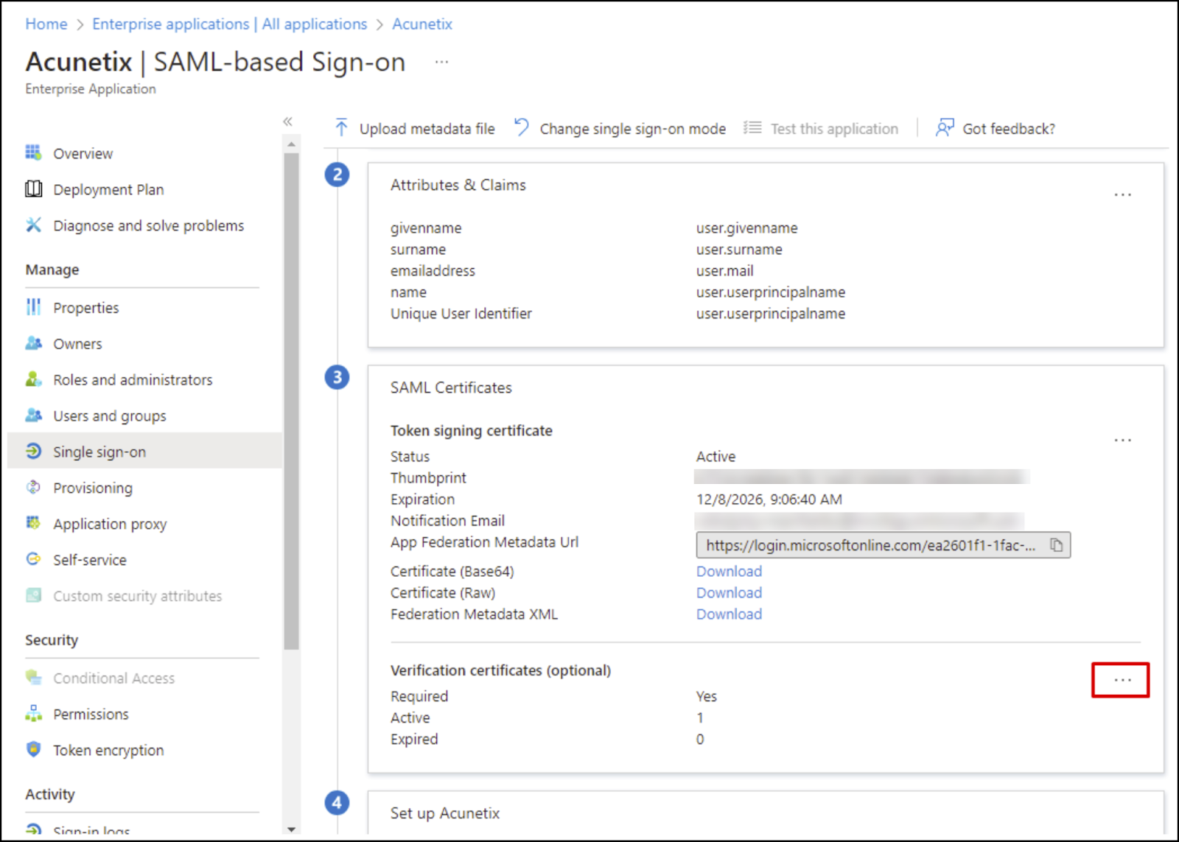
Task: Click the user.mail claim value
Action: (x=724, y=270)
